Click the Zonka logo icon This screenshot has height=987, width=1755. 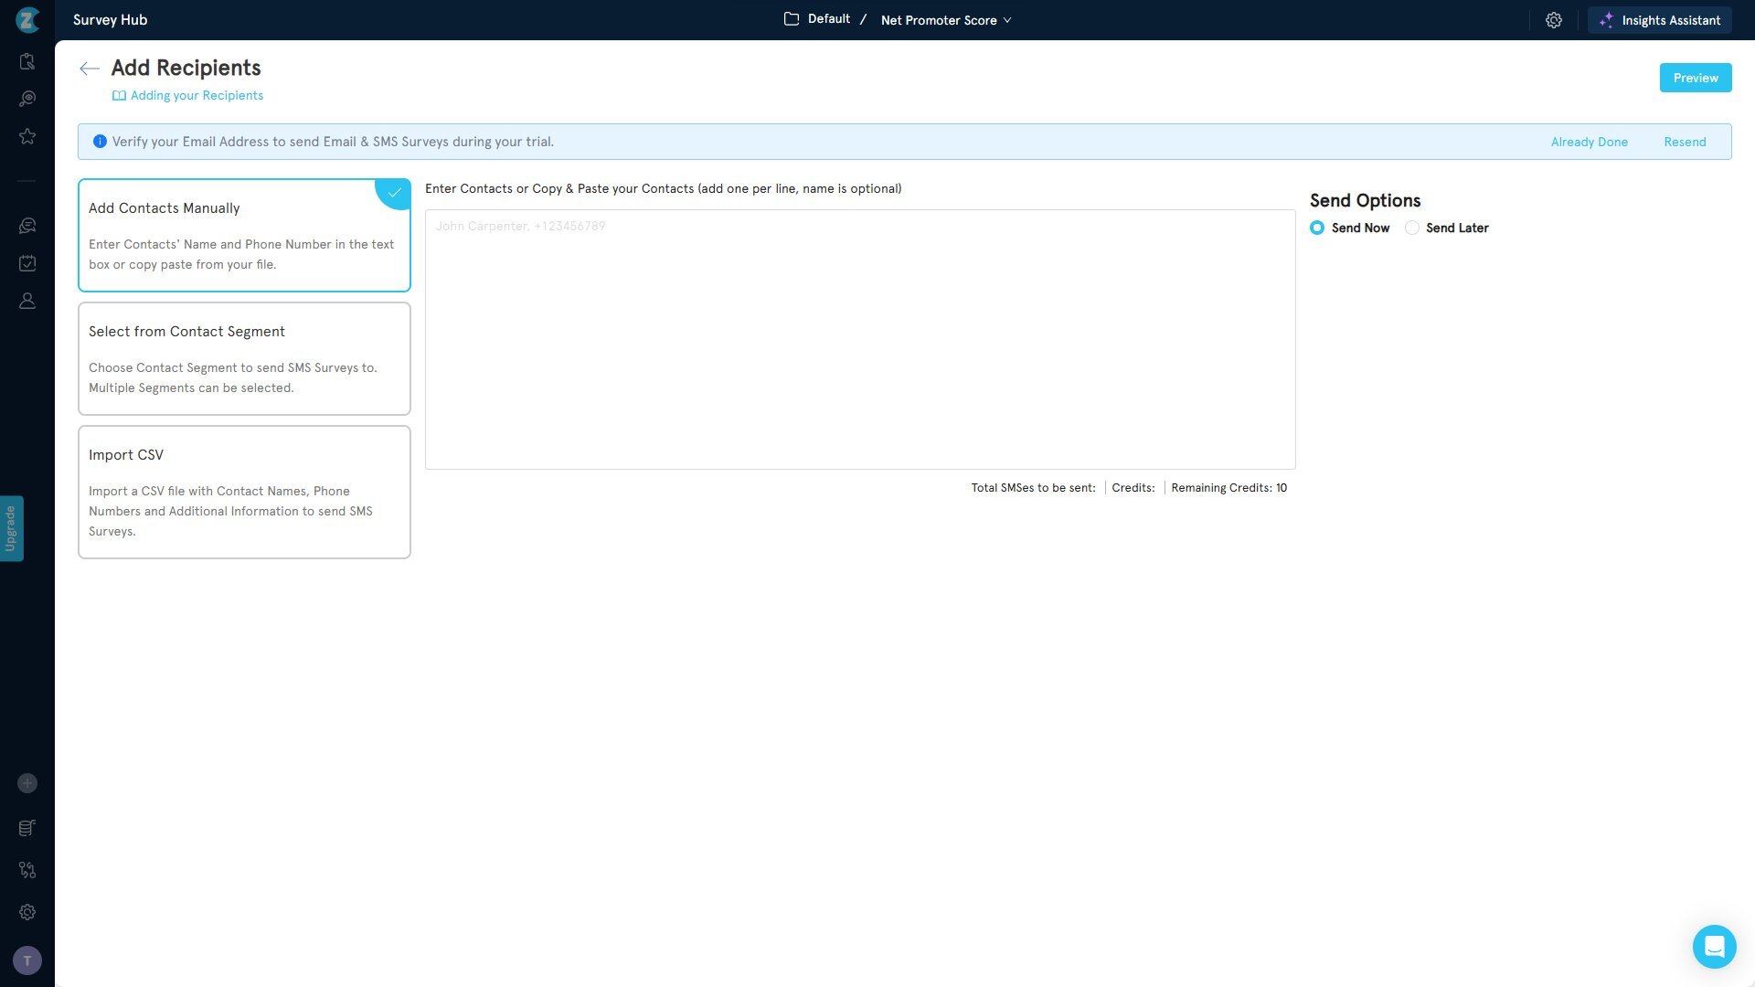tap(27, 19)
